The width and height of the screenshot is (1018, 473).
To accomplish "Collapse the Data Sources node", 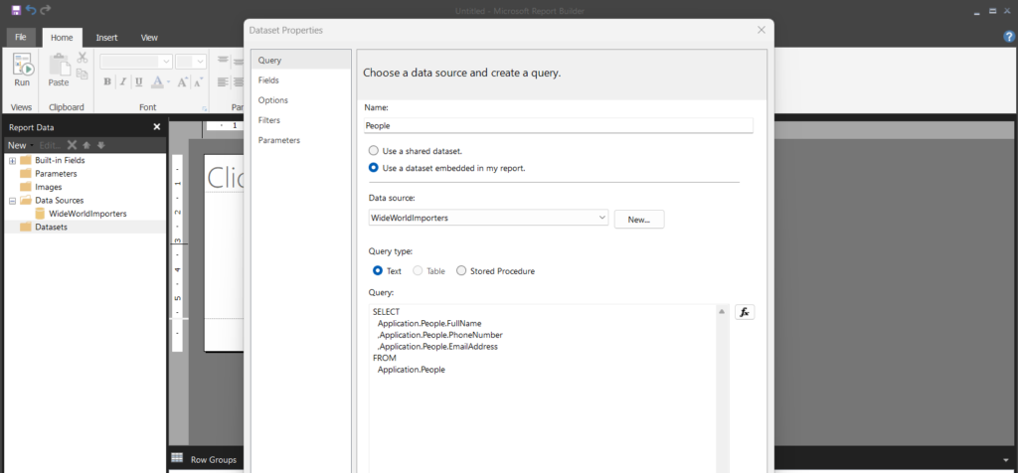I will click(12, 201).
